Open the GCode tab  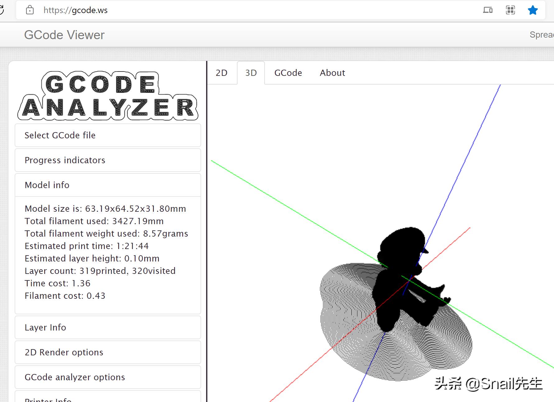(288, 73)
